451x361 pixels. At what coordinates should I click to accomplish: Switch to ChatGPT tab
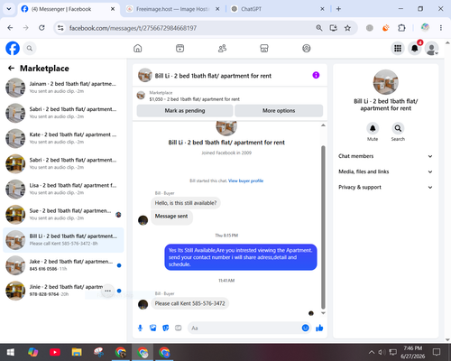tap(278, 9)
